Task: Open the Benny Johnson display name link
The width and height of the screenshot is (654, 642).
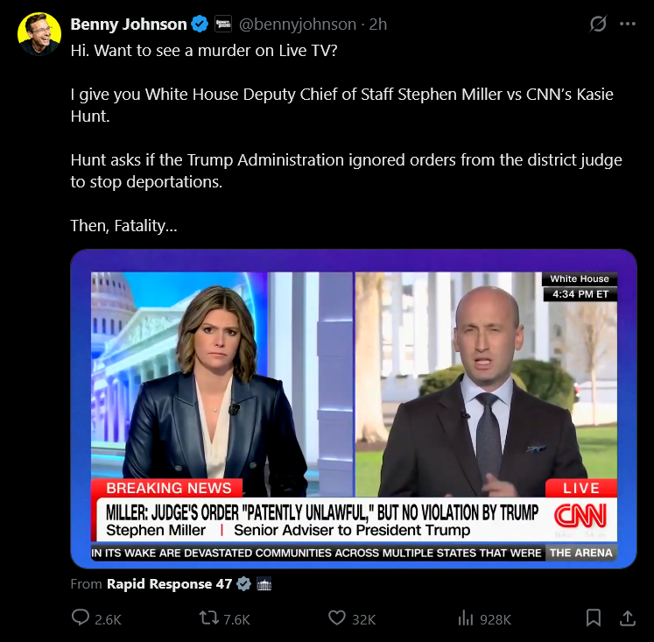Action: 129,25
